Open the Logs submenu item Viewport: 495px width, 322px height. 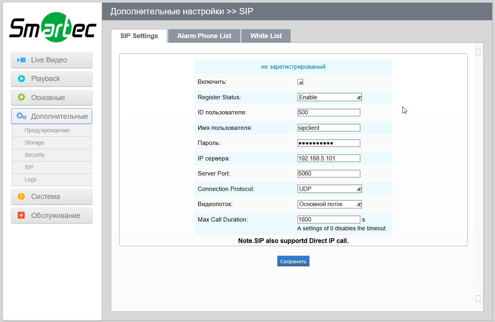click(31, 179)
